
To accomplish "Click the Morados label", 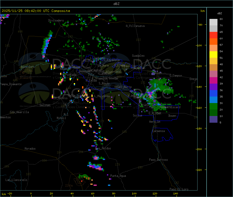I will pos(30,149).
